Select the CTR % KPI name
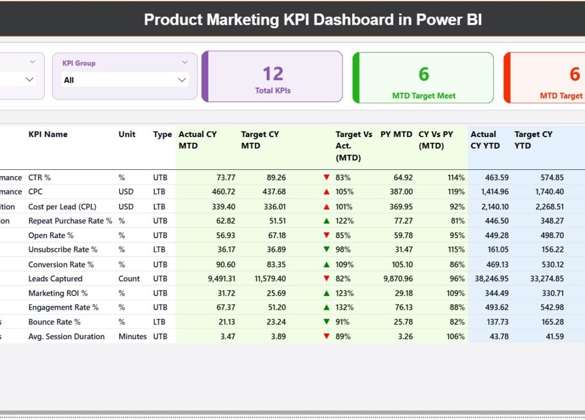The height and width of the screenshot is (420, 585). pyautogui.click(x=40, y=177)
